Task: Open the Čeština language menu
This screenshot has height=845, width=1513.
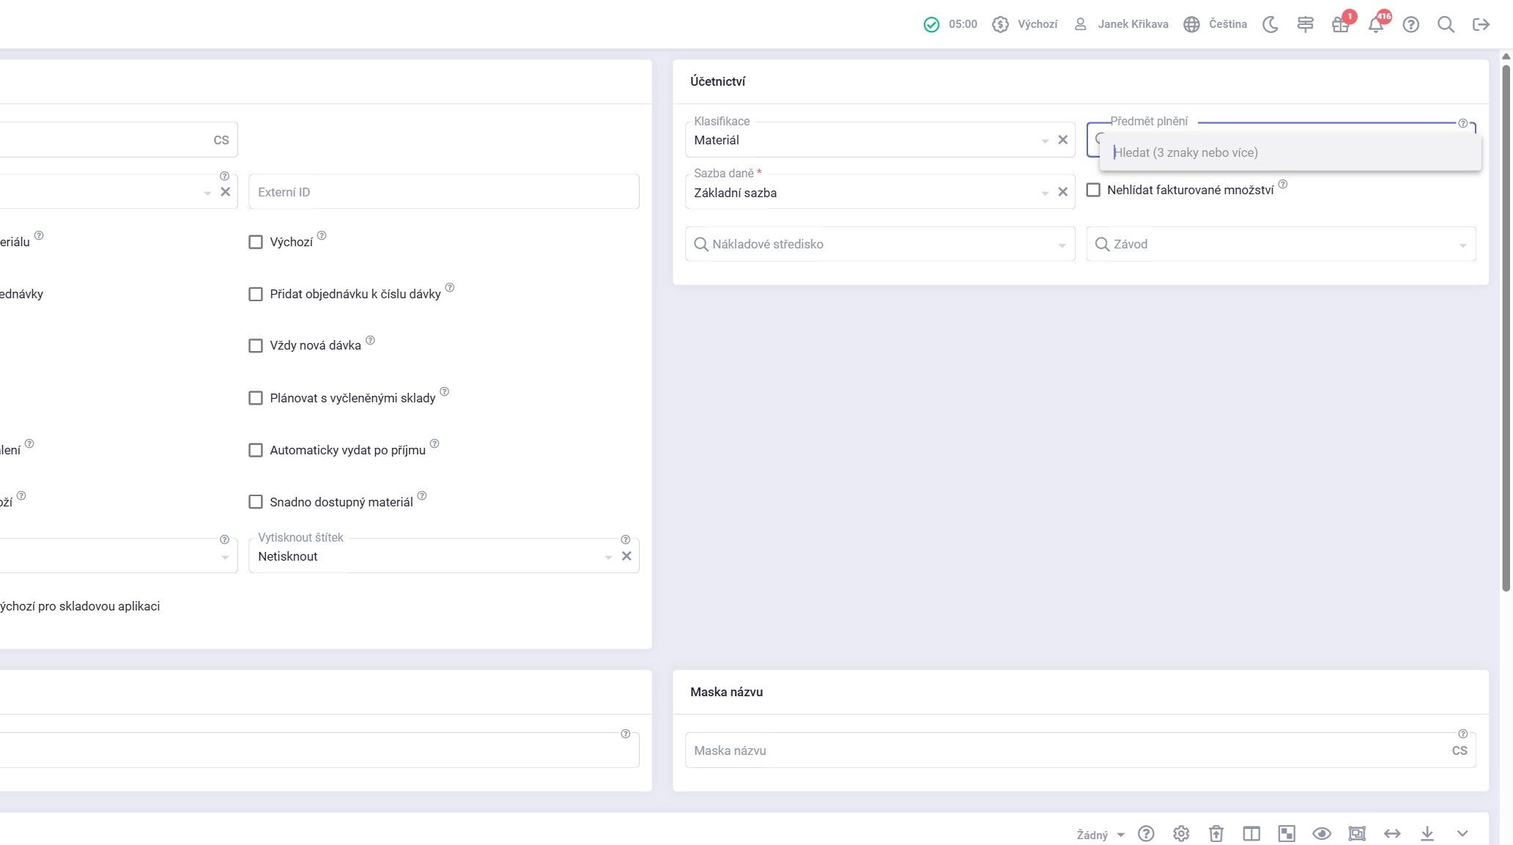Action: point(1216,24)
